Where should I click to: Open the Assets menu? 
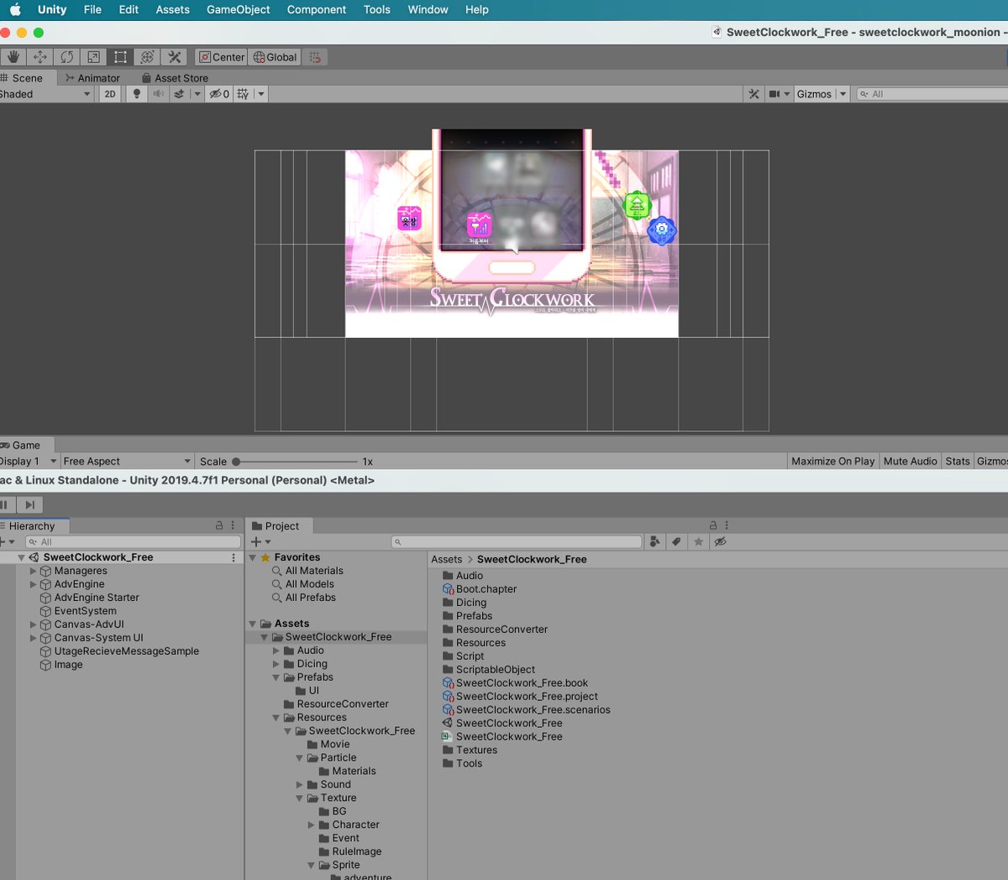point(173,10)
